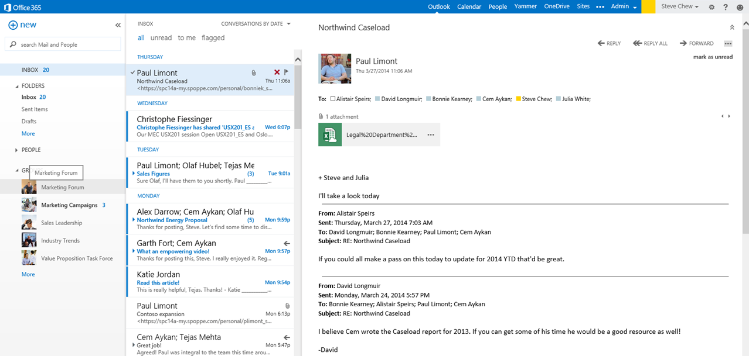Open the Calendar tab in top navigation
Viewport: 749px width, 356px height.
tap(469, 7)
